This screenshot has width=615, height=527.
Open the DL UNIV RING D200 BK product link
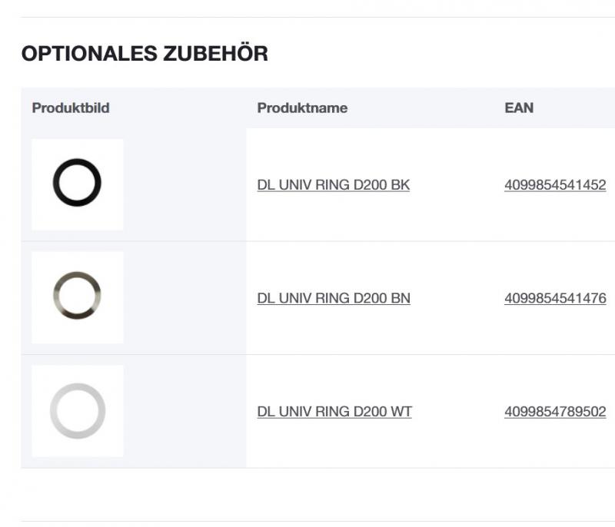click(x=334, y=185)
